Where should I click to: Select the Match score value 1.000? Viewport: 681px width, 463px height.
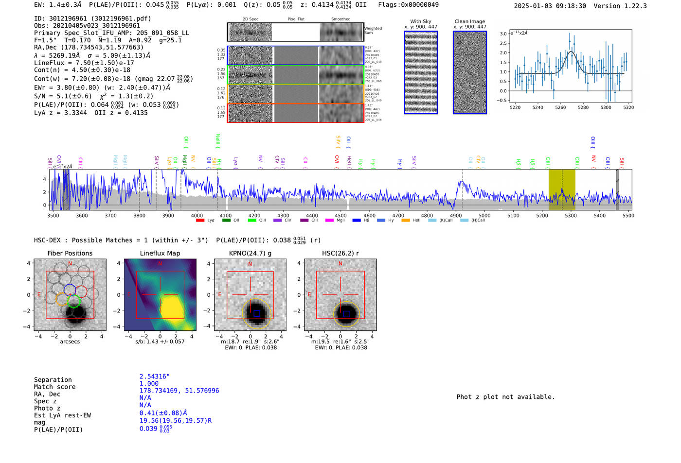pyautogui.click(x=149, y=384)
